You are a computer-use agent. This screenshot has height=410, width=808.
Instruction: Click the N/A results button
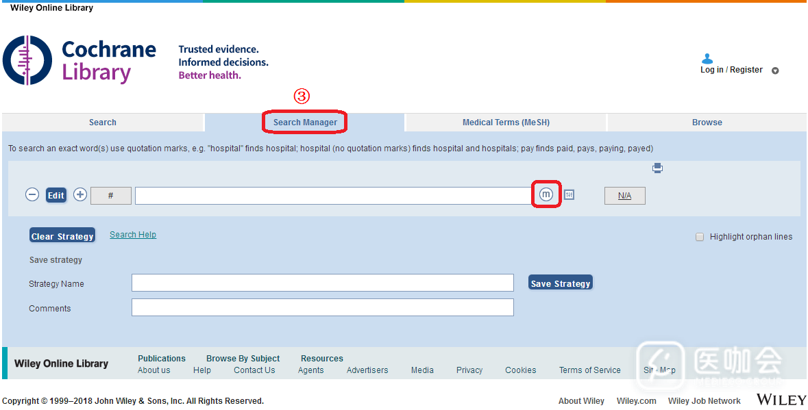(x=624, y=196)
